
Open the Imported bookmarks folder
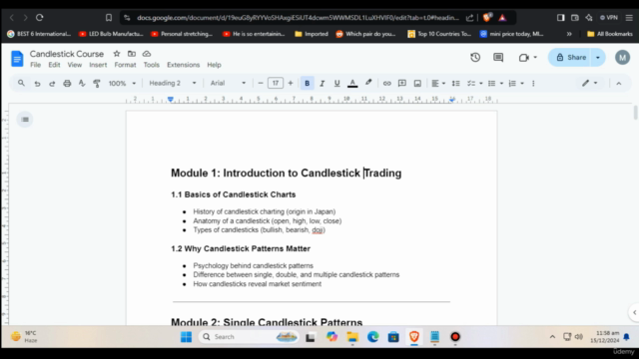click(312, 34)
